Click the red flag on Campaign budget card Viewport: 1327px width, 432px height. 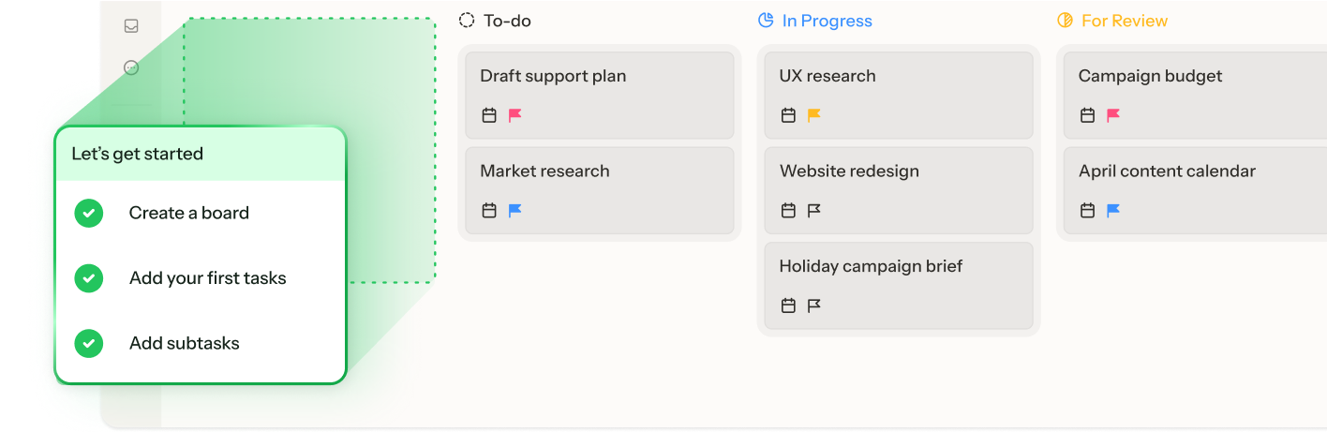tap(1112, 115)
